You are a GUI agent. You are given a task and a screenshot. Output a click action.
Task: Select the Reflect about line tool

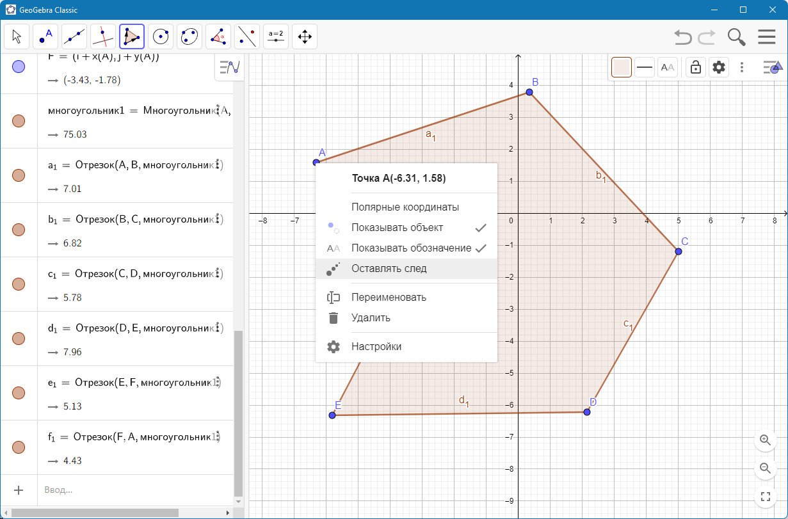247,37
